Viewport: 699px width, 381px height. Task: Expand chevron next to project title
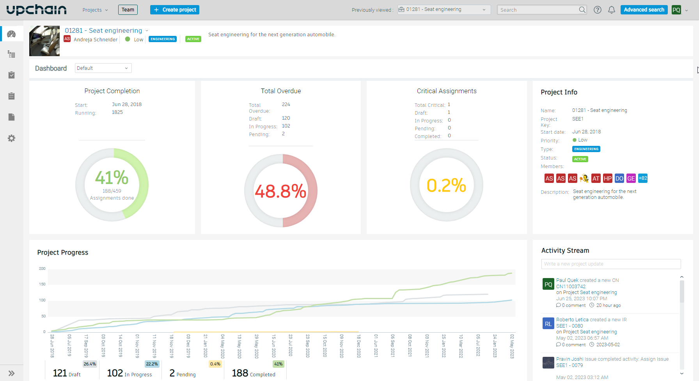coord(147,31)
